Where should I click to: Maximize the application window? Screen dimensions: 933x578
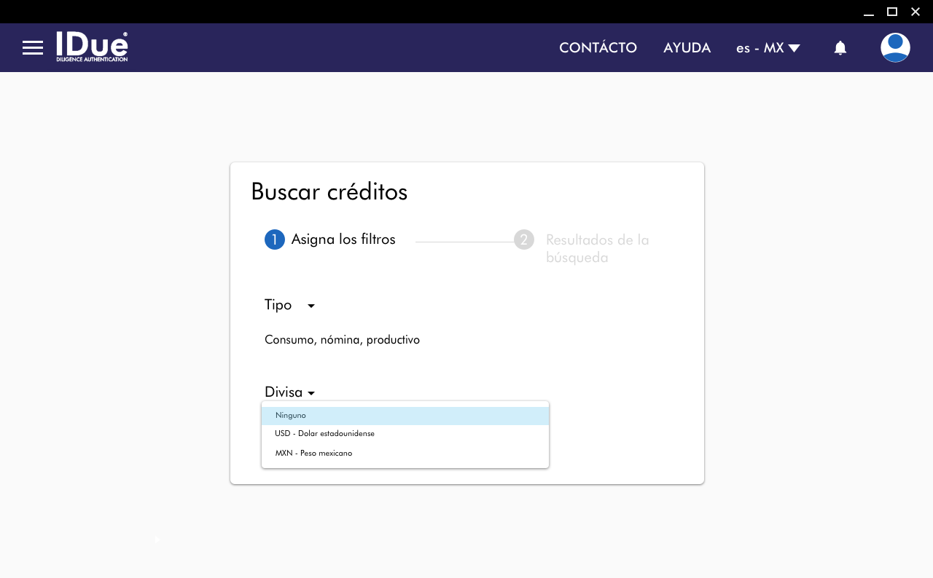pyautogui.click(x=891, y=12)
